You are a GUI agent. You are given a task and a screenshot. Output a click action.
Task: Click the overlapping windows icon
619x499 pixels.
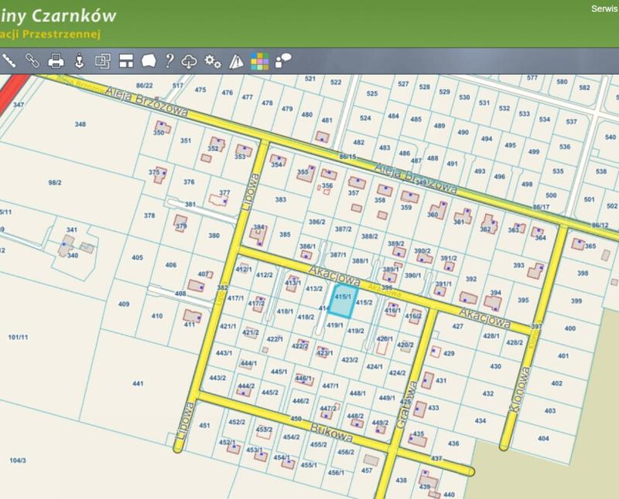[x=103, y=59]
